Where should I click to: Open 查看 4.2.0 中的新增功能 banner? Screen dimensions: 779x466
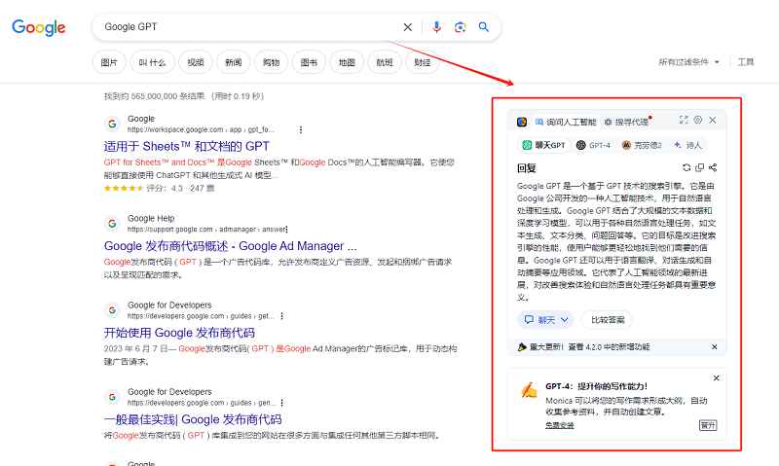coord(609,347)
